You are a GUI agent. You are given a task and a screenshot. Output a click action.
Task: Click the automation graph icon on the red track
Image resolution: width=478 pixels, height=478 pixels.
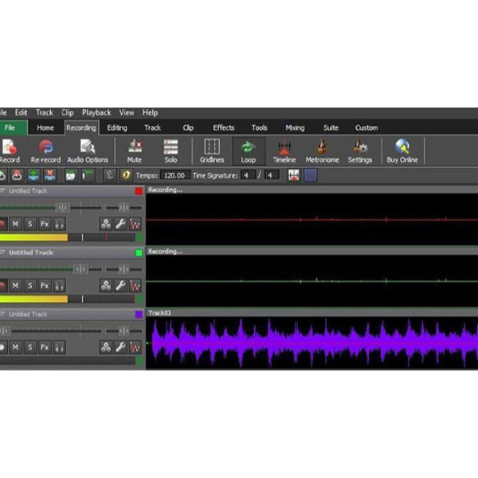[x=135, y=224]
